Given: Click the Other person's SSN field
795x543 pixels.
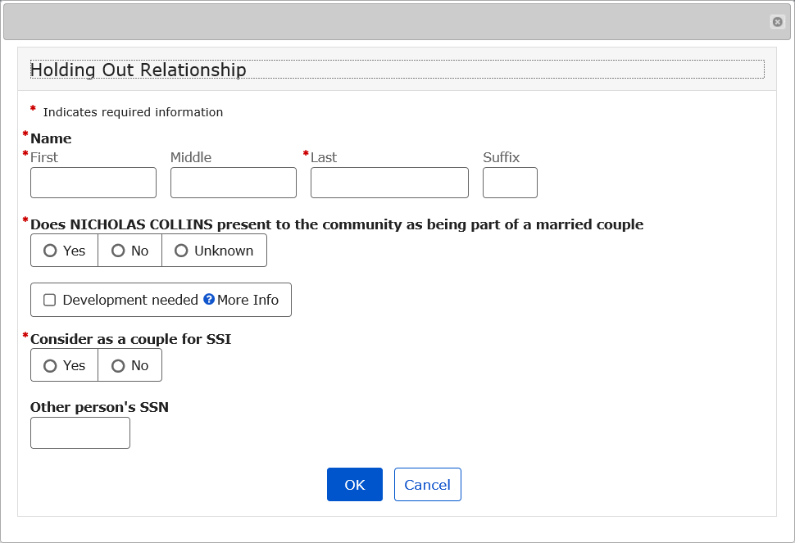Looking at the screenshot, I should [x=80, y=432].
